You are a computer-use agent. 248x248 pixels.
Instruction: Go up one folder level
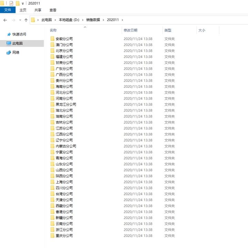[26, 20]
